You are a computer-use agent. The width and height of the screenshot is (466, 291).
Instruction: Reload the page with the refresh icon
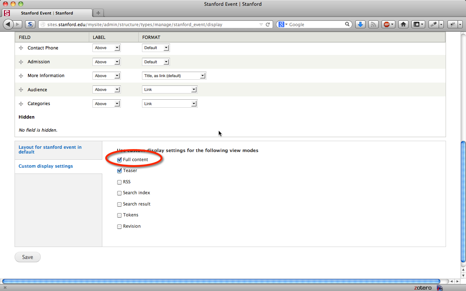[x=268, y=24]
